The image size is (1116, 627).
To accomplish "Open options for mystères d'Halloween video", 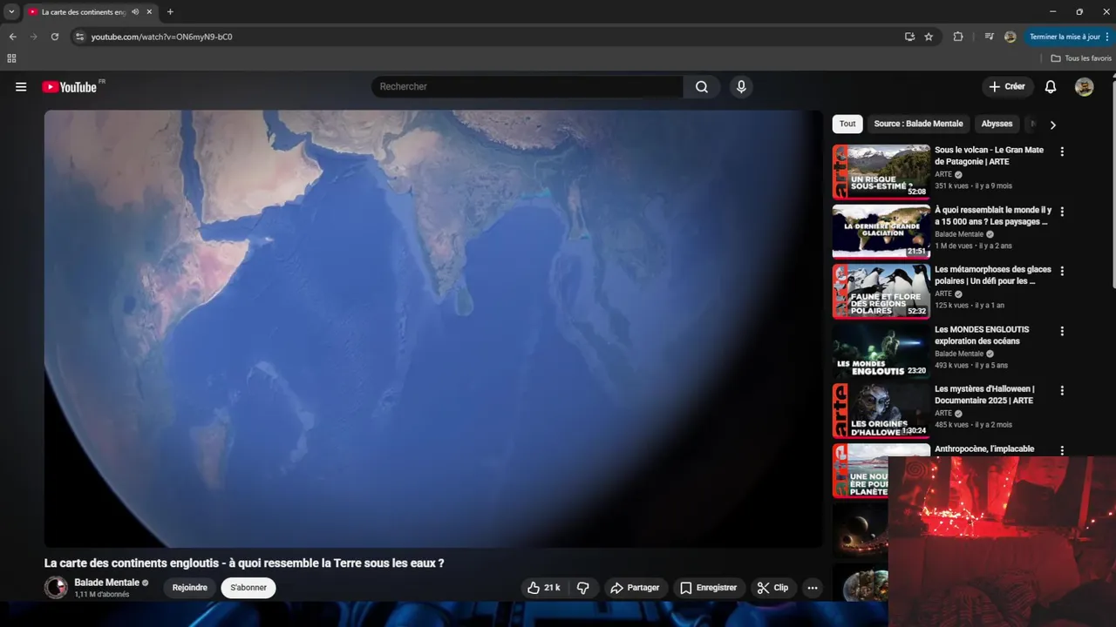I will (1062, 391).
